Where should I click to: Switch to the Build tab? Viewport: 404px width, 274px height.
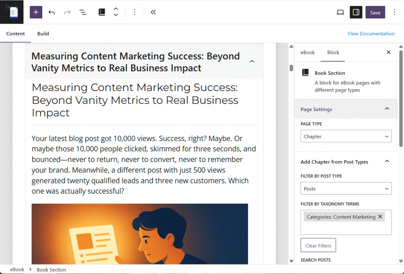[43, 34]
